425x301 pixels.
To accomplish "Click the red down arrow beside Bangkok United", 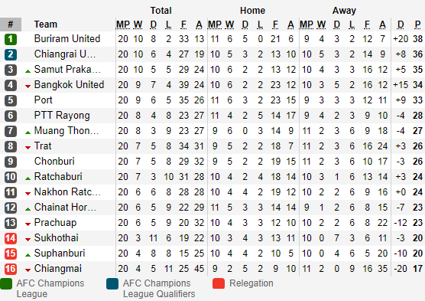I will click(28, 87).
